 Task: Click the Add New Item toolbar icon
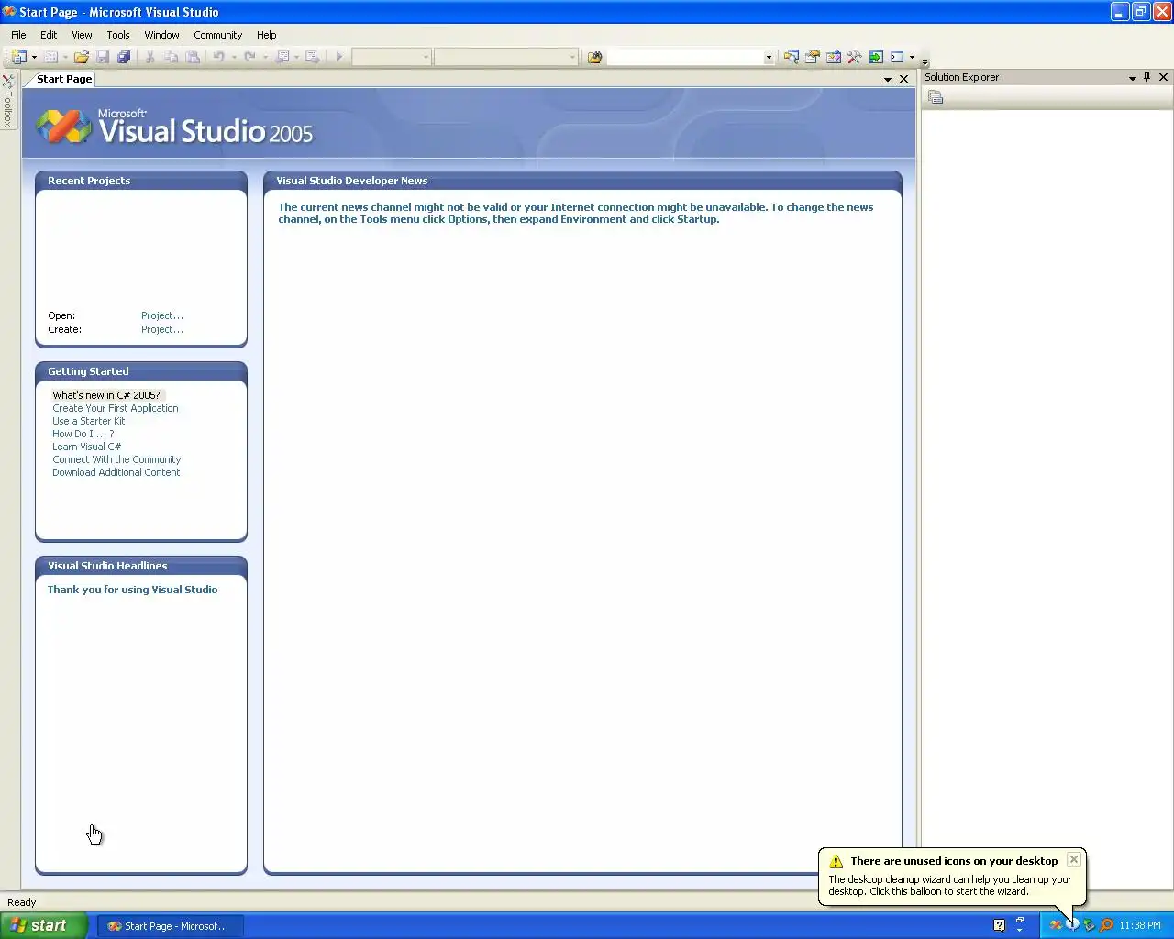click(51, 57)
